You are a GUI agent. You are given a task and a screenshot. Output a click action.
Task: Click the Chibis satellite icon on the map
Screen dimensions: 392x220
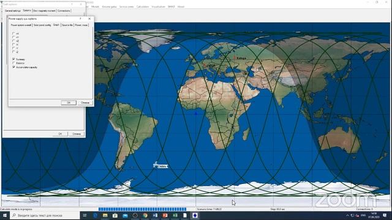click(x=156, y=164)
